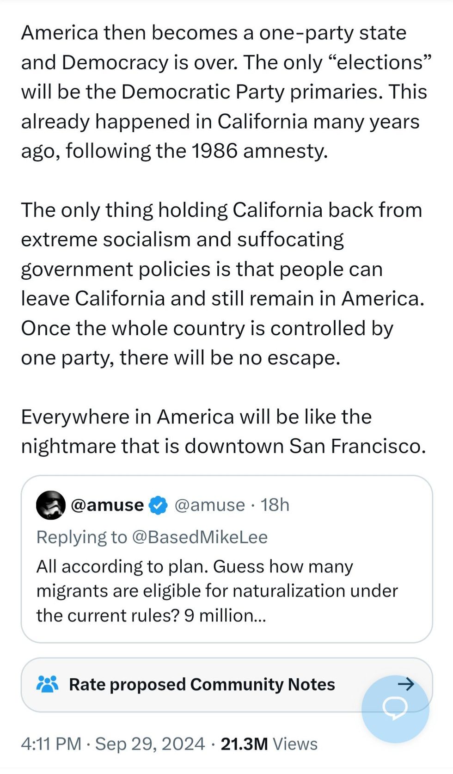453x774 pixels.
Task: Select Rate proposed Community Notes
Action: pyautogui.click(x=202, y=684)
